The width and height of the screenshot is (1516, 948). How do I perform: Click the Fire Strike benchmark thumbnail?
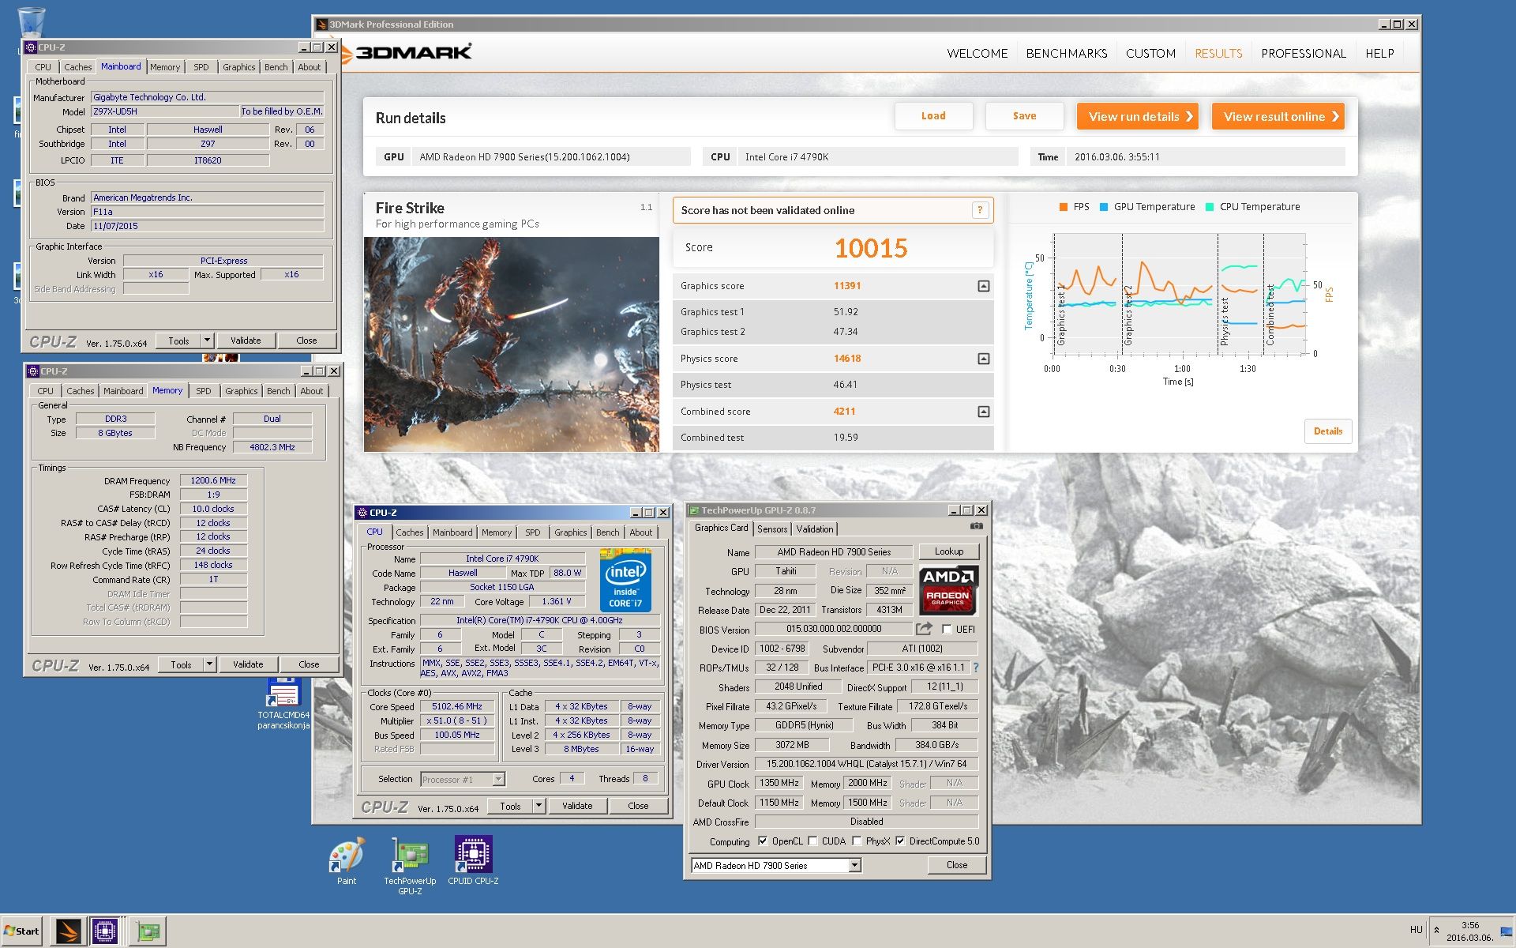511,344
